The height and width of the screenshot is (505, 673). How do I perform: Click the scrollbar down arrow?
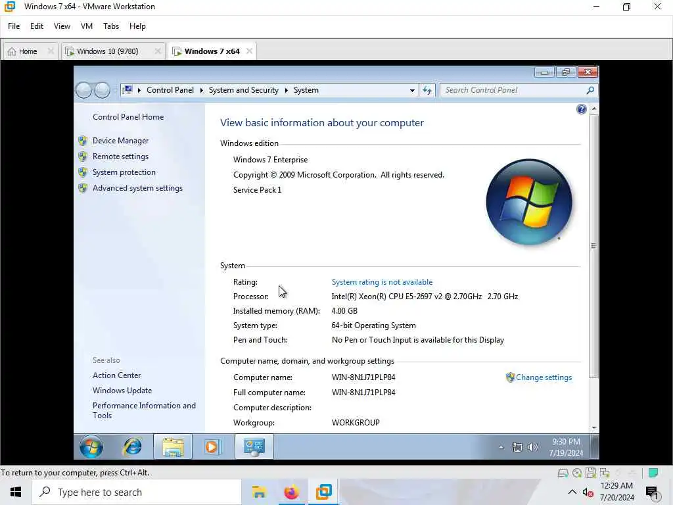(x=594, y=427)
